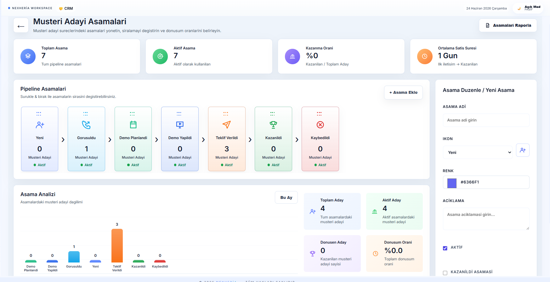Click the Asama adi girin input field
550x282 pixels.
click(x=486, y=120)
